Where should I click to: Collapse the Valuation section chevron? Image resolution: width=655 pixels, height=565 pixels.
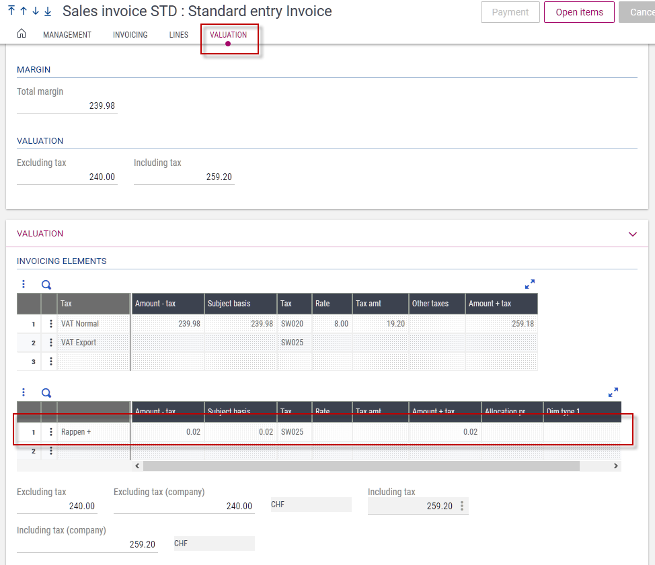click(x=632, y=234)
